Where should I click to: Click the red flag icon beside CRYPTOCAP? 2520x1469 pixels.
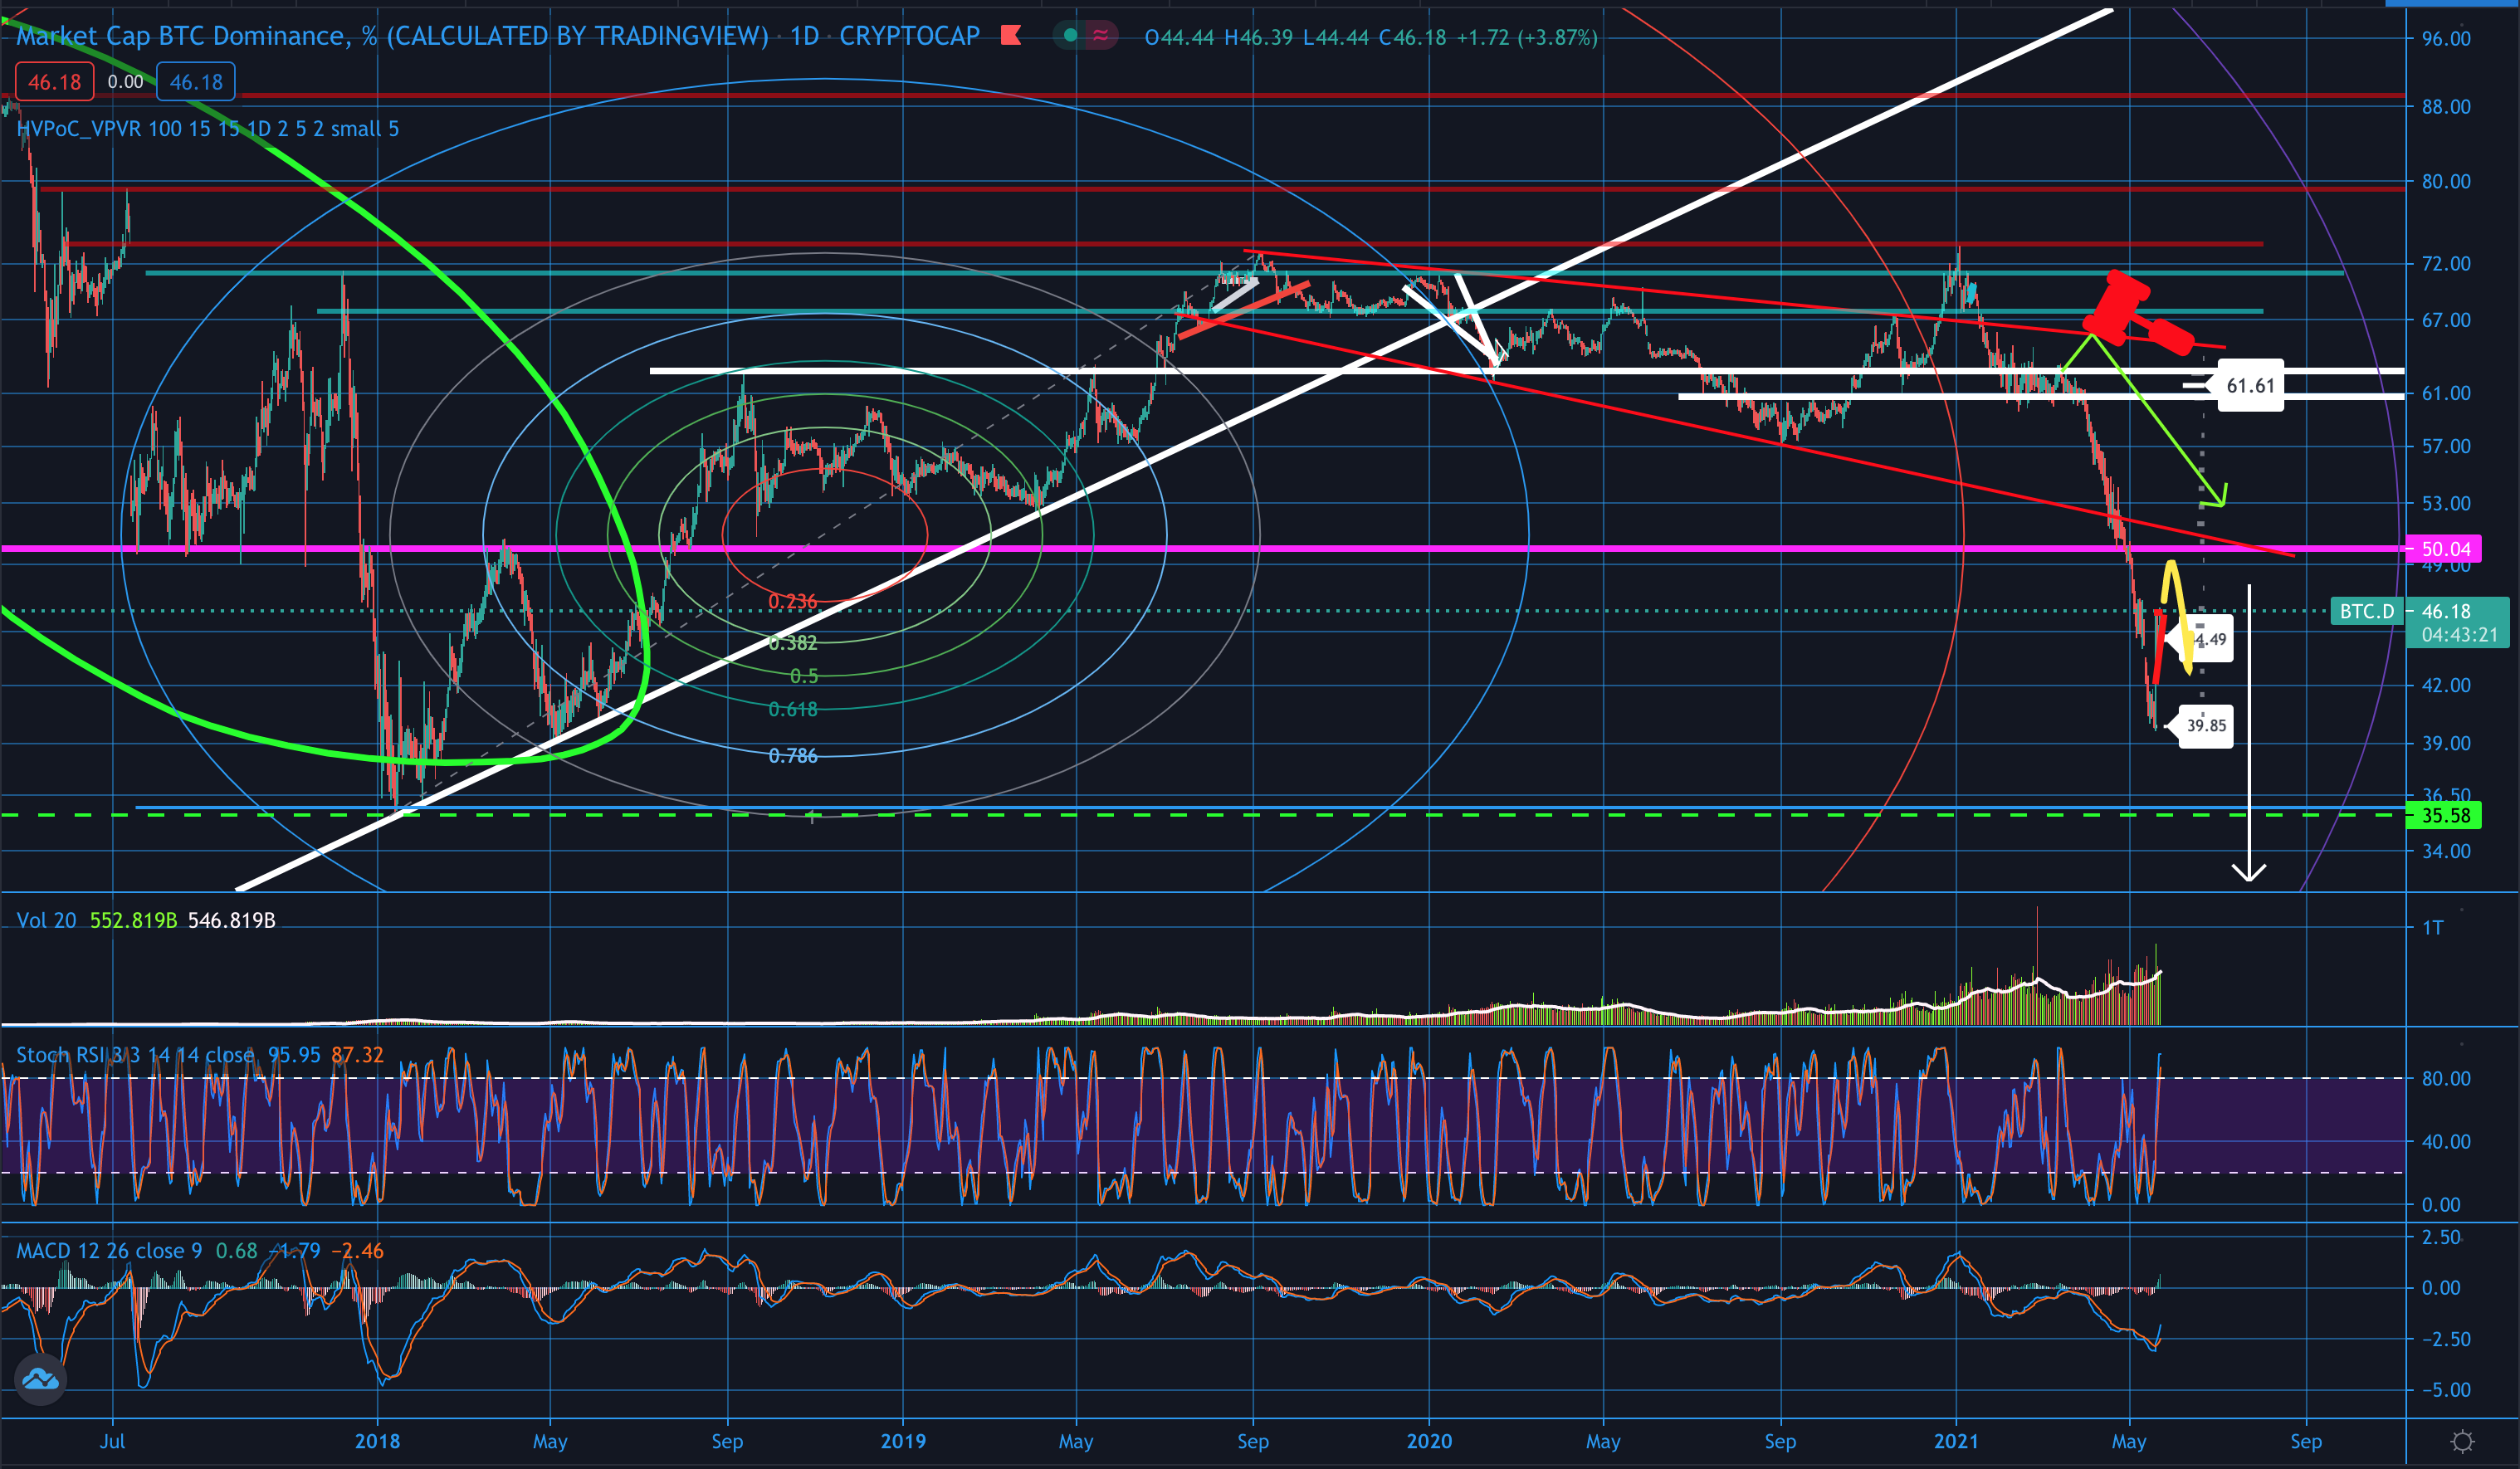click(x=1010, y=36)
